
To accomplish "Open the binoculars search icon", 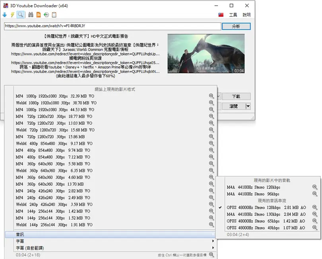I will click(31, 15).
